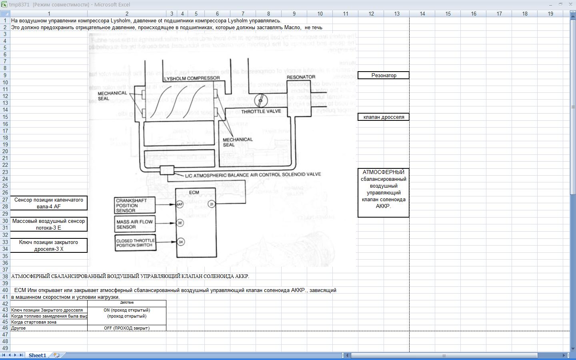
Task: Select the embedded Lysholm compressor diagram image
Action: (x=222, y=150)
